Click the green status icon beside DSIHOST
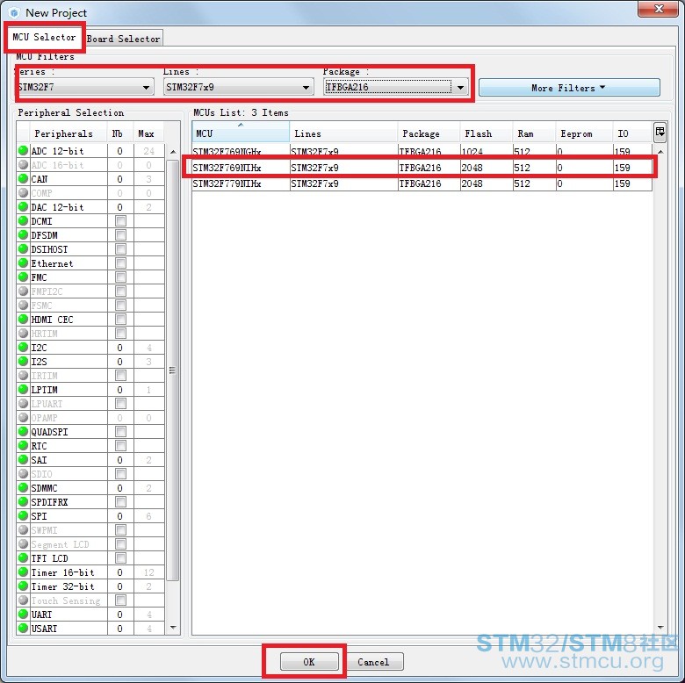685x683 pixels. point(23,249)
